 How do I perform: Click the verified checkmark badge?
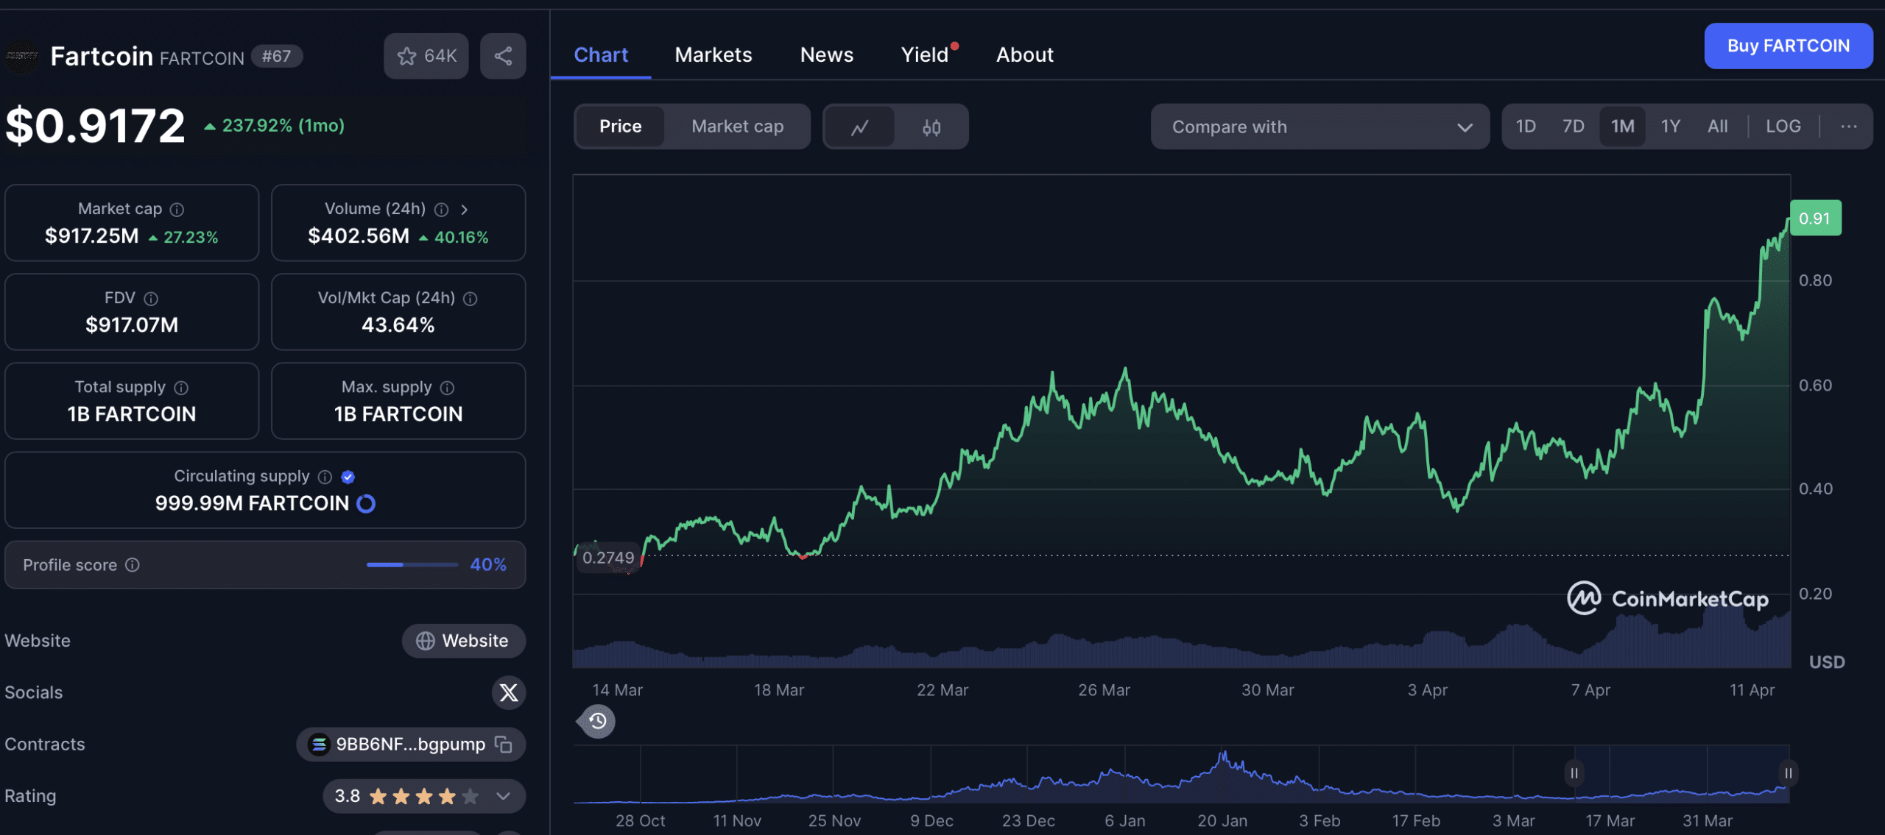pos(348,477)
